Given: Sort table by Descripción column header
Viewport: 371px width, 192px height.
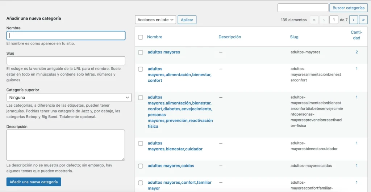Looking at the screenshot, I should point(229,37).
